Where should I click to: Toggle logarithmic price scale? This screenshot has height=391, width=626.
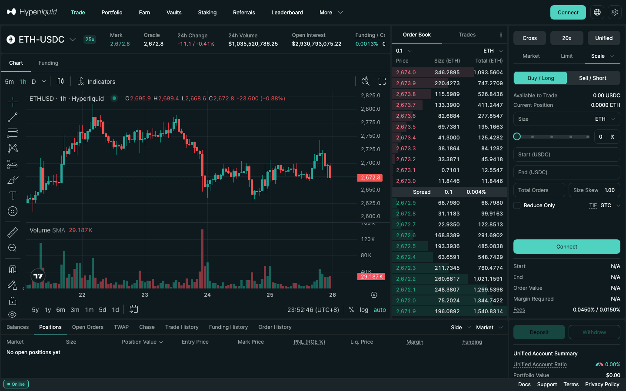364,310
